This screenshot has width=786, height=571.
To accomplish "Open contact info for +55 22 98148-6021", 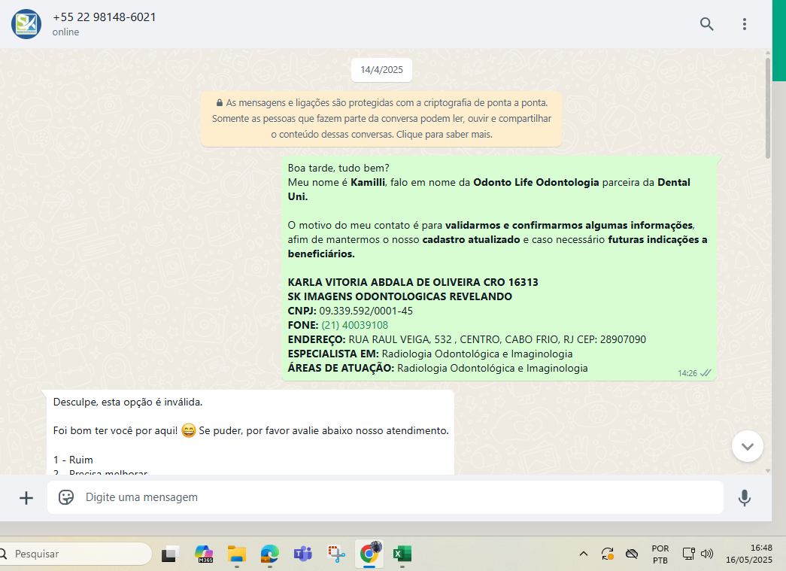I will (105, 17).
